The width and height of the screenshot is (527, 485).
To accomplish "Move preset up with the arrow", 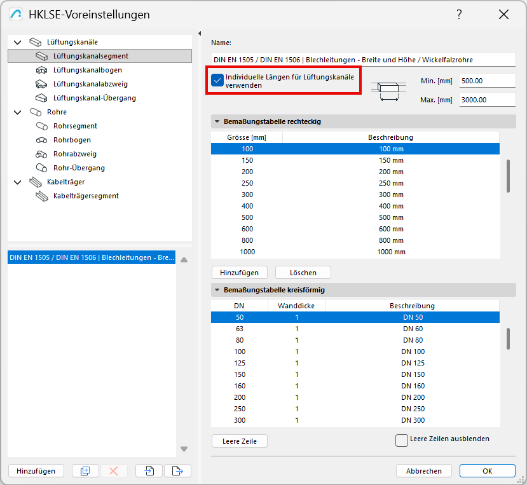I will 184,259.
